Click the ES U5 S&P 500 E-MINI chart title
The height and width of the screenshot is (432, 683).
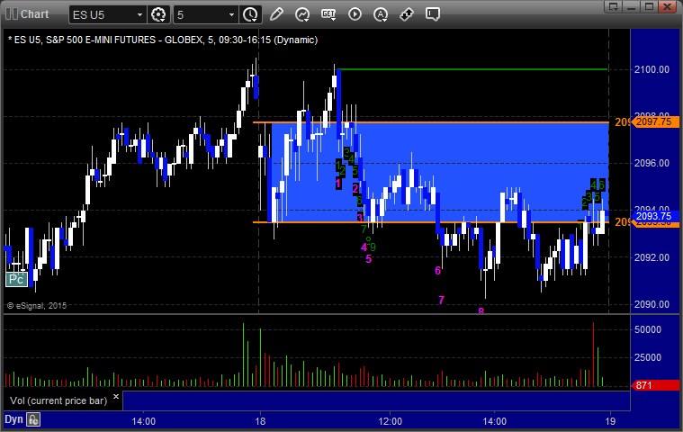point(163,40)
